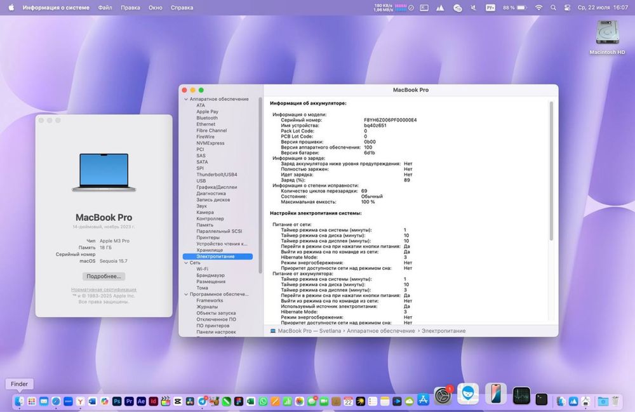Open App Store in the dock
This screenshot has width=635, height=412.
point(423,400)
